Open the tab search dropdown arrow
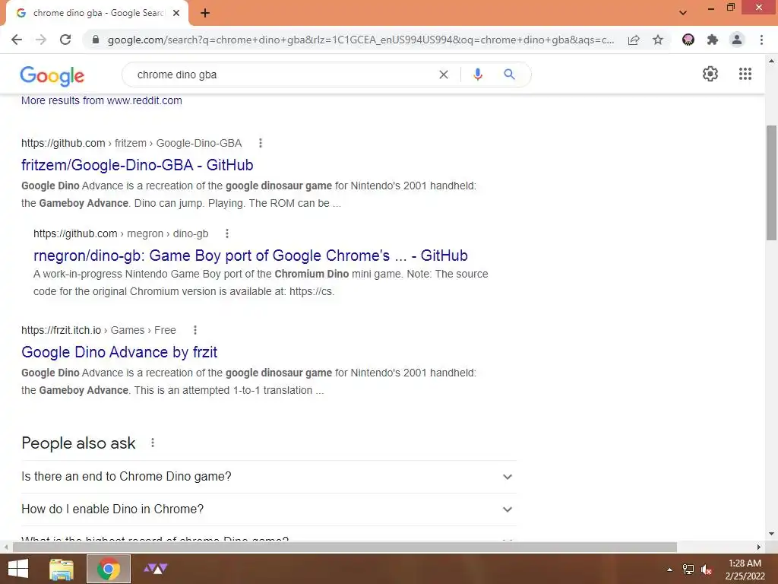Viewport: 778px width, 584px height. coord(683,13)
